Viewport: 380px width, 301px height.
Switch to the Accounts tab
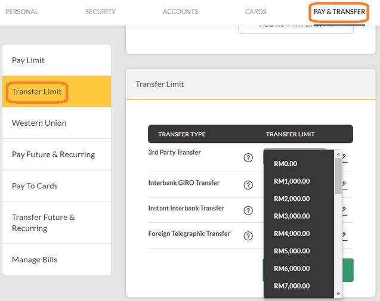(180, 12)
